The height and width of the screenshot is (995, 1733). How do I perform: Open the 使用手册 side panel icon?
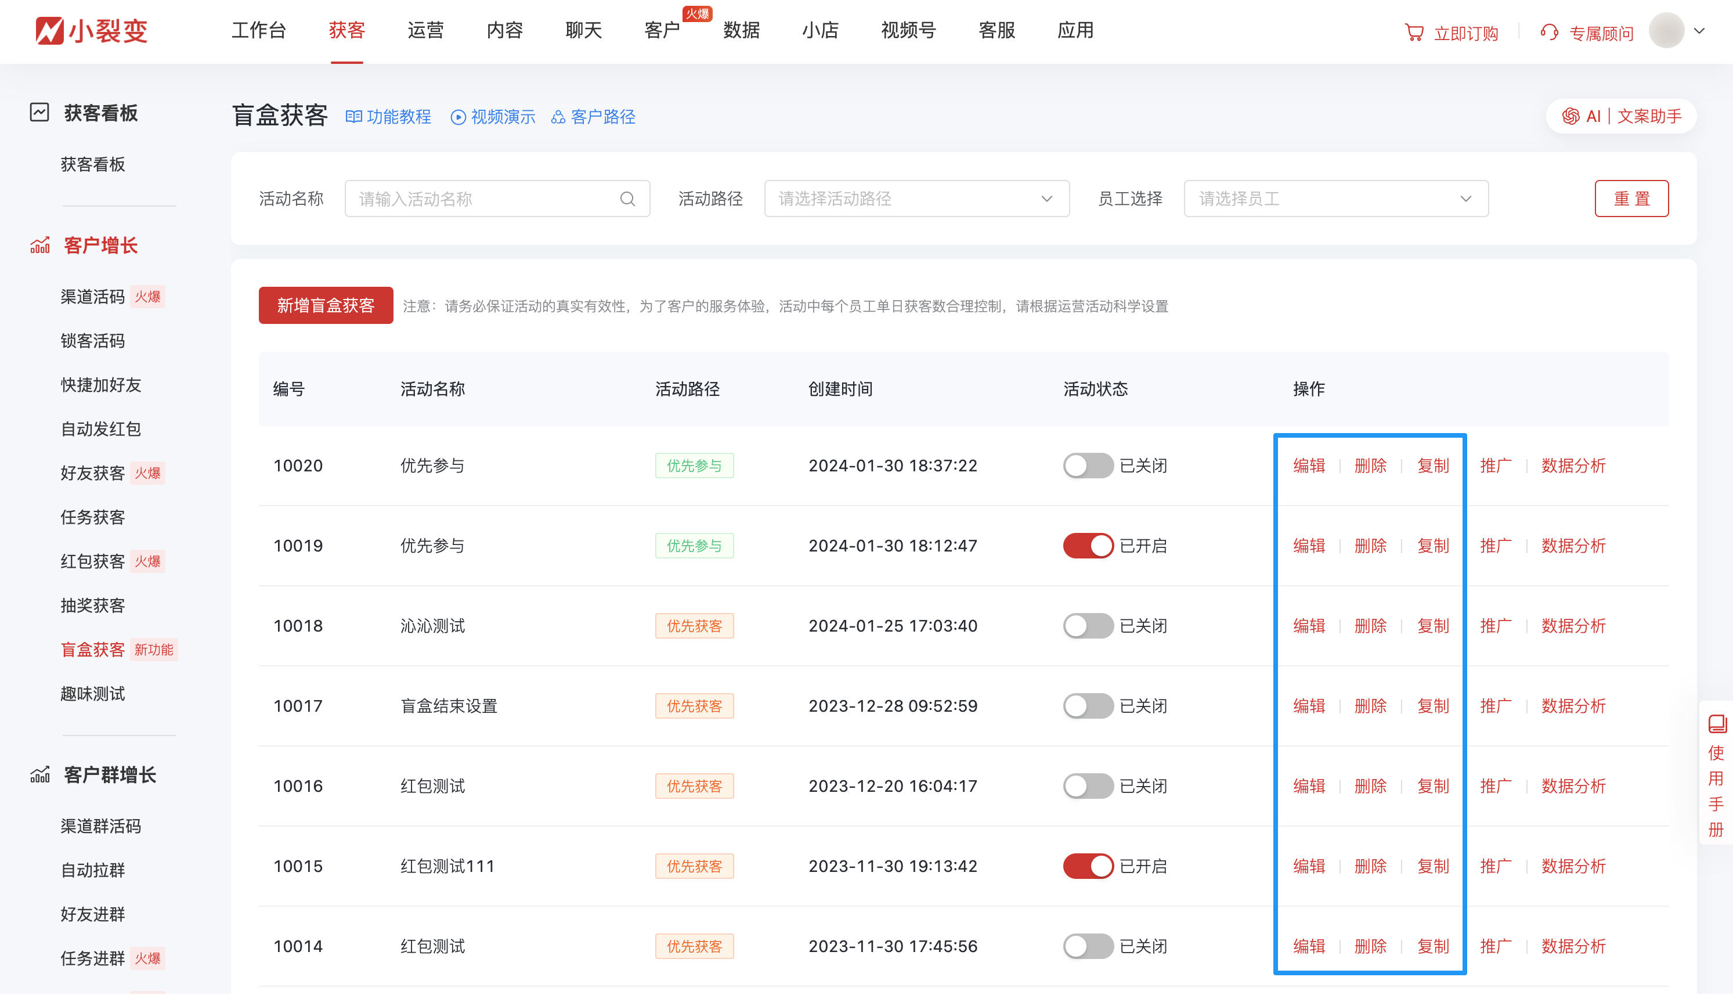click(1717, 724)
